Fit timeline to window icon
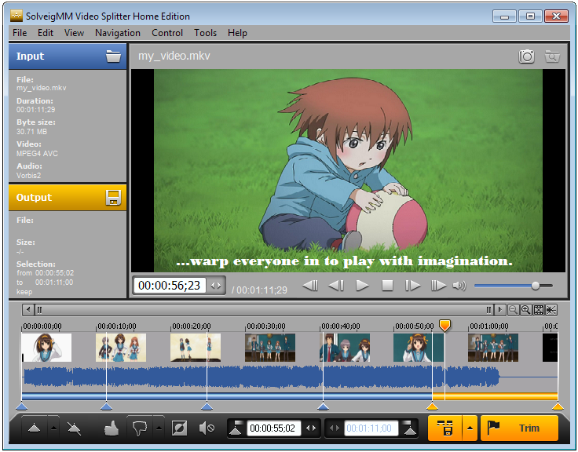Screen dimensions: 578x452 [x=539, y=310]
